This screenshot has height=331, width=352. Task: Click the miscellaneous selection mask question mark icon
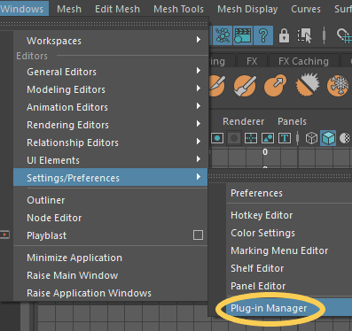pyautogui.click(x=263, y=35)
